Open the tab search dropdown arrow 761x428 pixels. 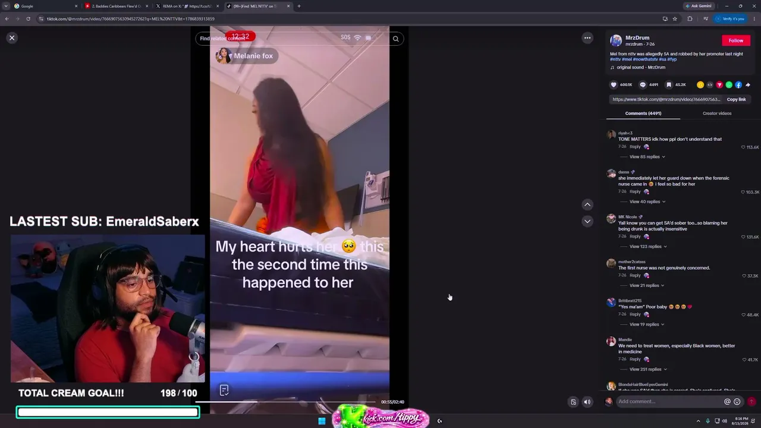point(5,6)
